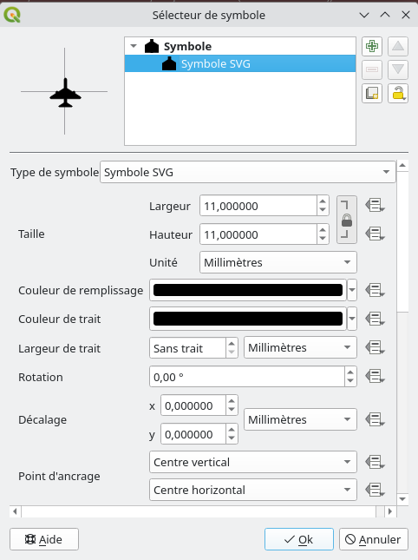This screenshot has height=560, width=418.
Task: Increase the Hauteur value with up arrow
Action: (323, 230)
